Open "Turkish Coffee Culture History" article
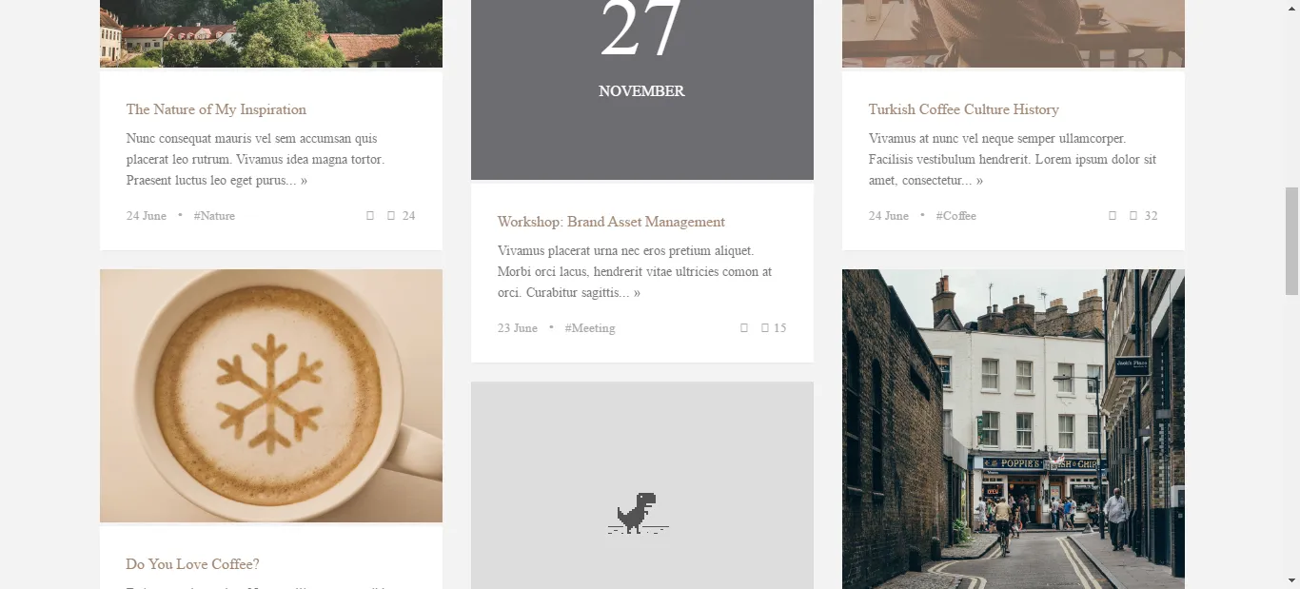Image resolution: width=1300 pixels, height=589 pixels. tap(964, 109)
